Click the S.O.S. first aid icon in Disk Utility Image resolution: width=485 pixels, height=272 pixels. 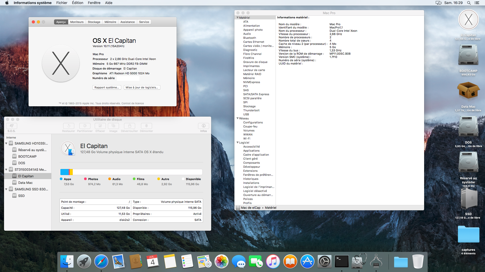[12, 126]
